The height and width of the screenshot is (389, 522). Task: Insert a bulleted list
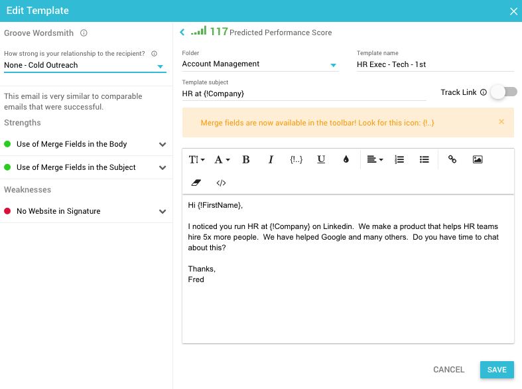click(424, 159)
